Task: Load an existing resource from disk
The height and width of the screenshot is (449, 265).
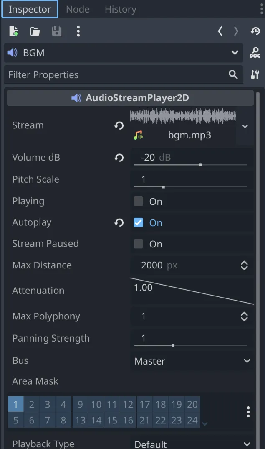Action: pyautogui.click(x=35, y=31)
